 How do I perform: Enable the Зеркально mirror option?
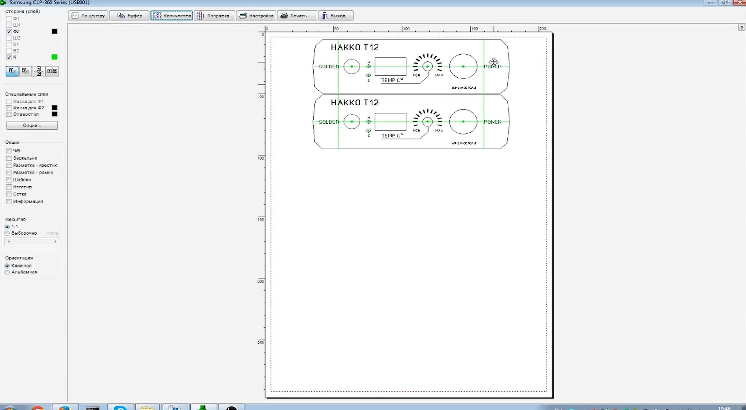point(9,158)
